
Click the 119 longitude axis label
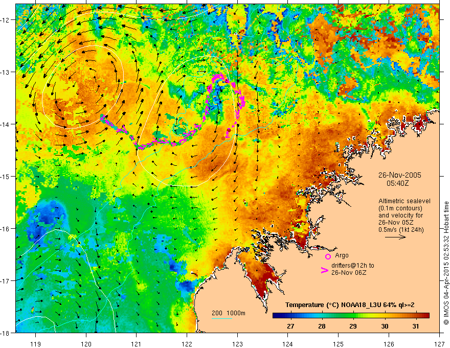pyautogui.click(x=36, y=344)
